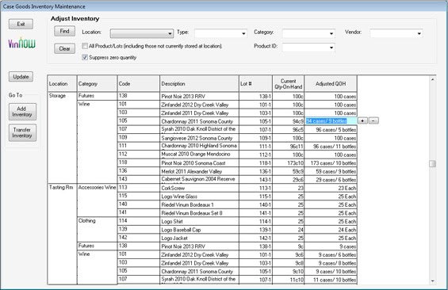Open the Location dropdown
This screenshot has width=448, height=290.
pyautogui.click(x=142, y=33)
